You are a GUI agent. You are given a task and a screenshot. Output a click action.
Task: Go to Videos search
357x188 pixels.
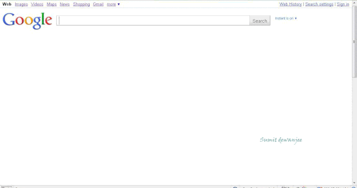click(37, 4)
